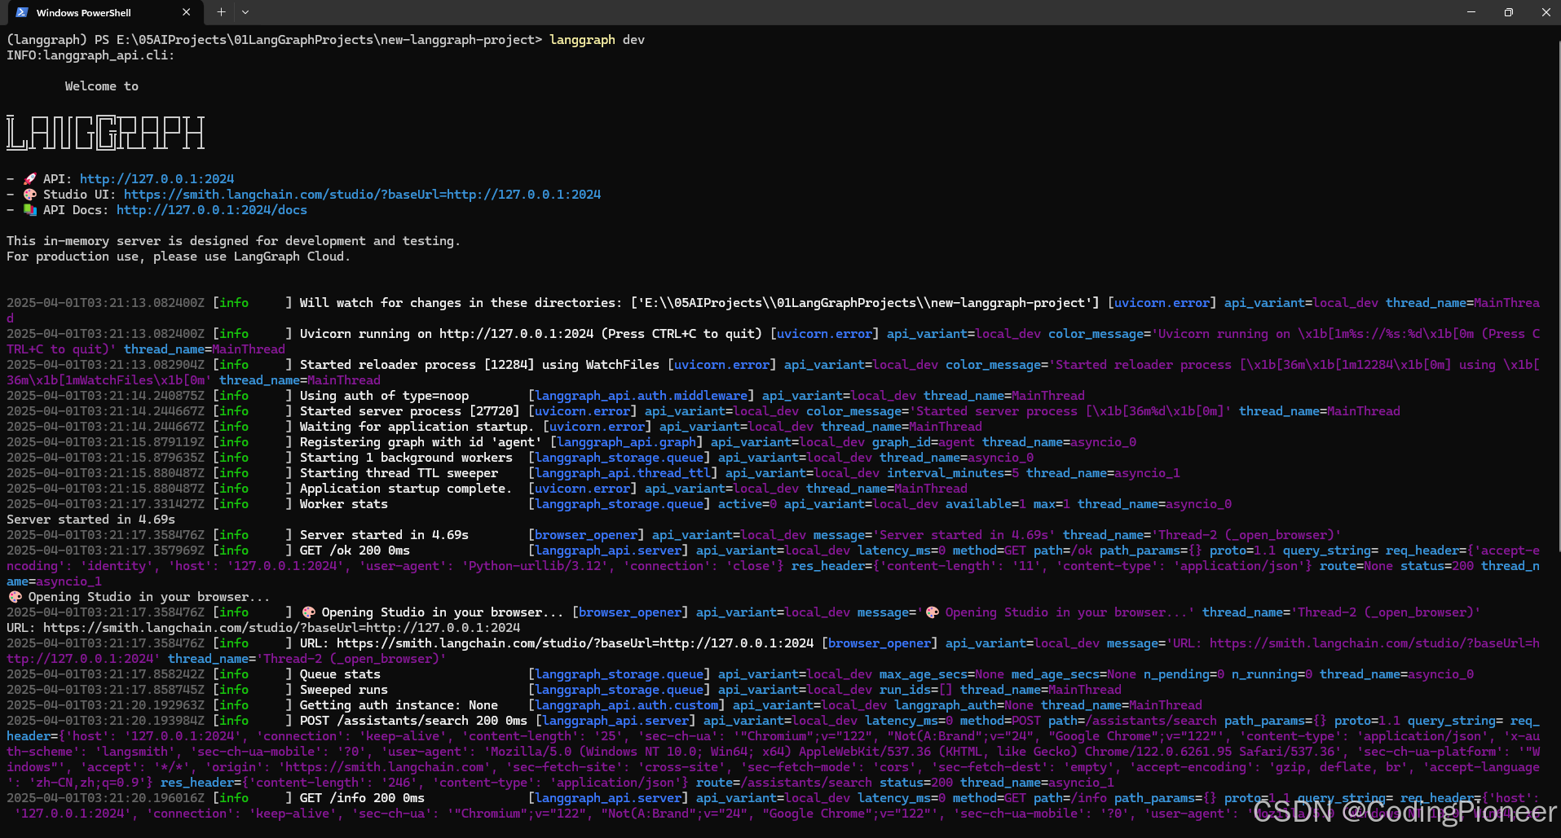Click 'GET /ok 200 0ms' text

(x=355, y=551)
